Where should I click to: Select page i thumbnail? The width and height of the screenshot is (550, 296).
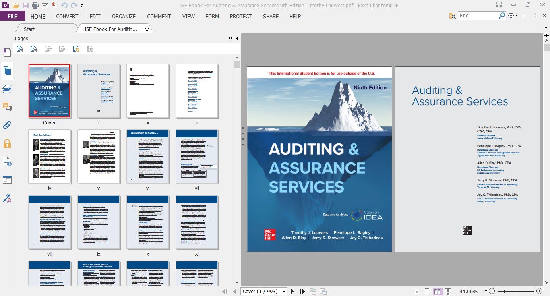99,91
